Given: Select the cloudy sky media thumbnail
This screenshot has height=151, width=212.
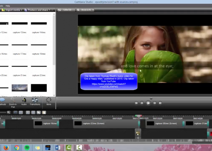Looking at the screenshot, I should click(20, 88).
